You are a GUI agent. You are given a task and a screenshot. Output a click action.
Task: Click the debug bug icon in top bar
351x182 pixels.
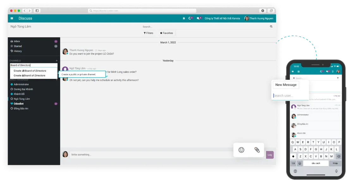(184, 18)
